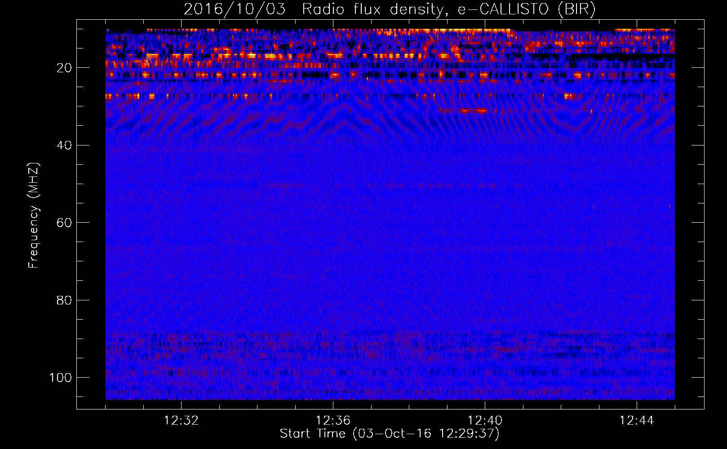
Task: Click the 100 frequency tick label
Action: click(x=61, y=378)
